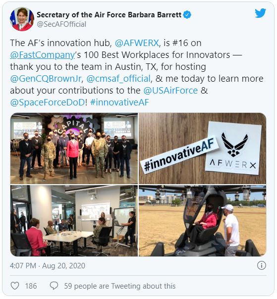Click the #innovativeAF hashtag
The image size is (277, 299).
119,102
